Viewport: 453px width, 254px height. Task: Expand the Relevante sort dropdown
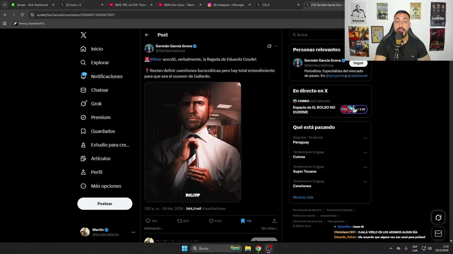(154, 228)
